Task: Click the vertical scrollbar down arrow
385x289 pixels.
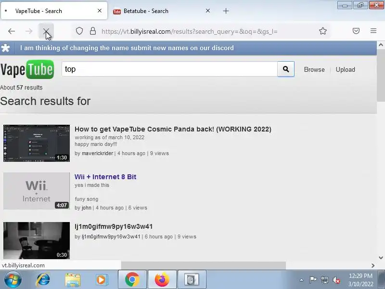Action: [381, 258]
